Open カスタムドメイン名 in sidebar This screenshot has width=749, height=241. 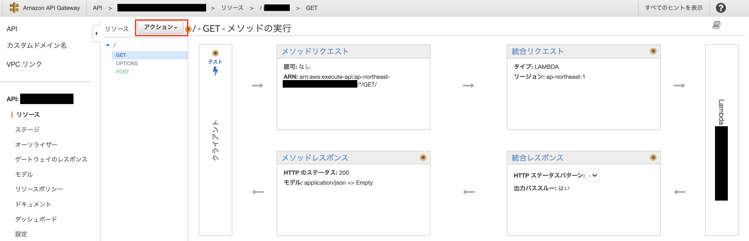click(x=37, y=46)
